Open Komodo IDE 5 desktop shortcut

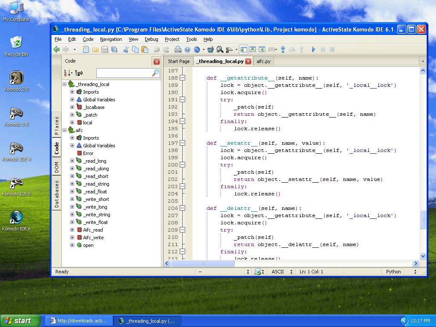click(17, 187)
